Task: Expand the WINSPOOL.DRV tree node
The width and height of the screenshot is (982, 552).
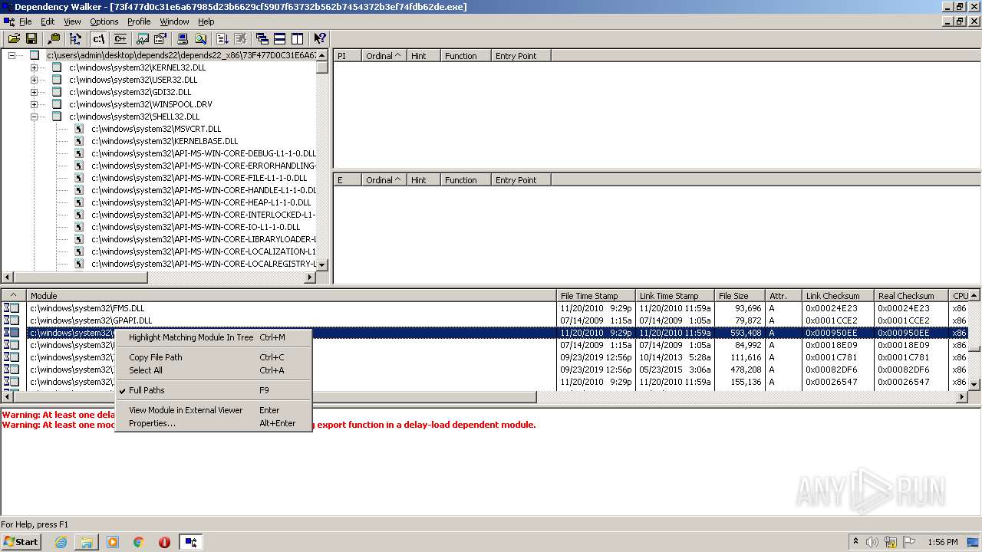Action: [34, 104]
